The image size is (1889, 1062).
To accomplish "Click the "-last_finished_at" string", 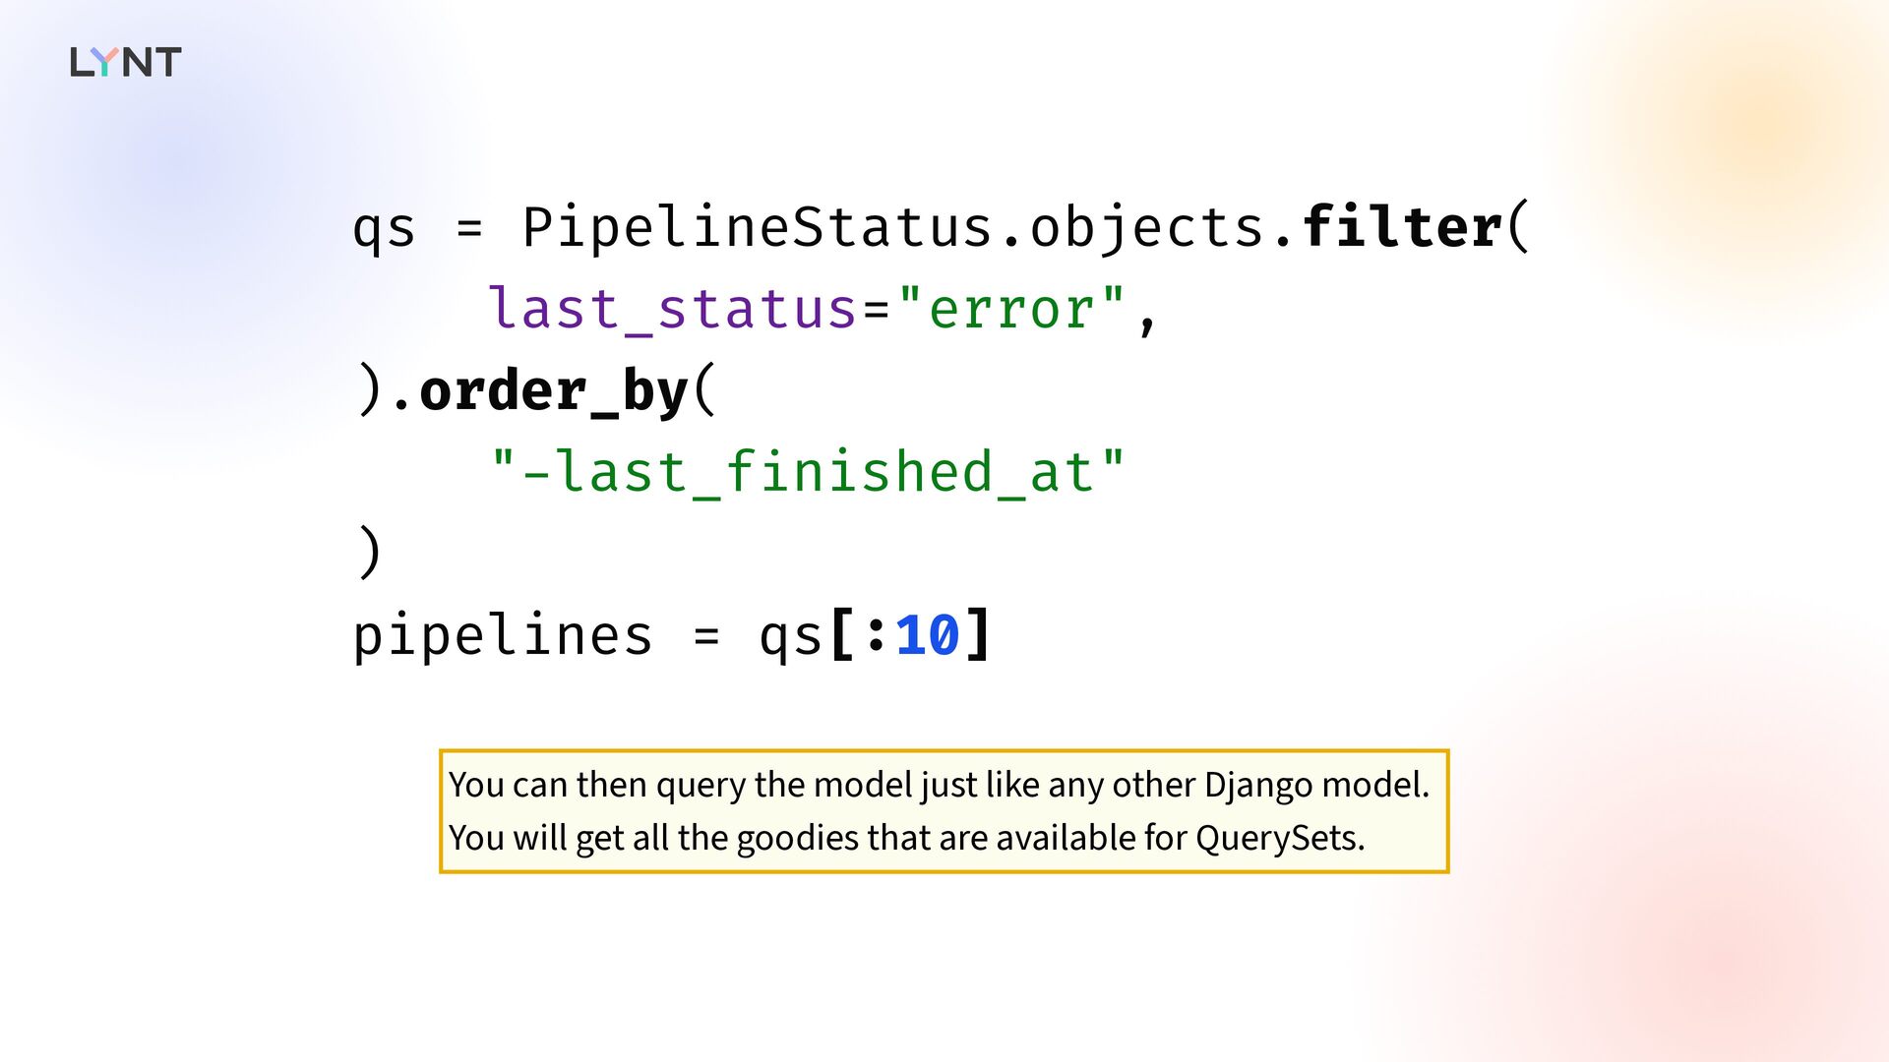I will (807, 472).
